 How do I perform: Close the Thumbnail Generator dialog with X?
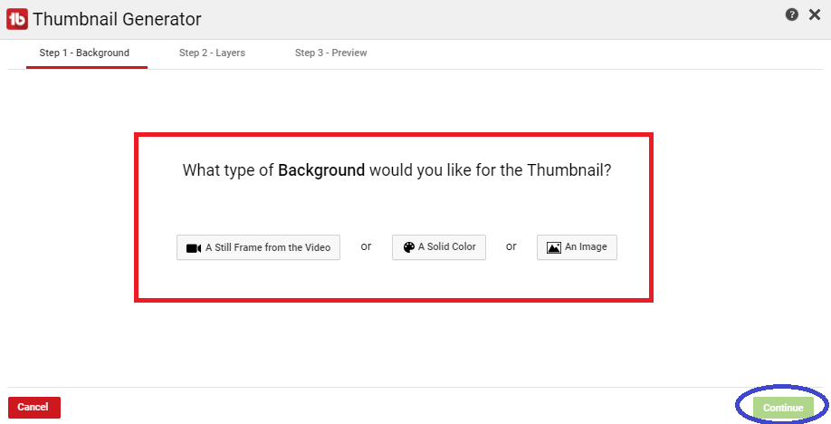pyautogui.click(x=814, y=14)
